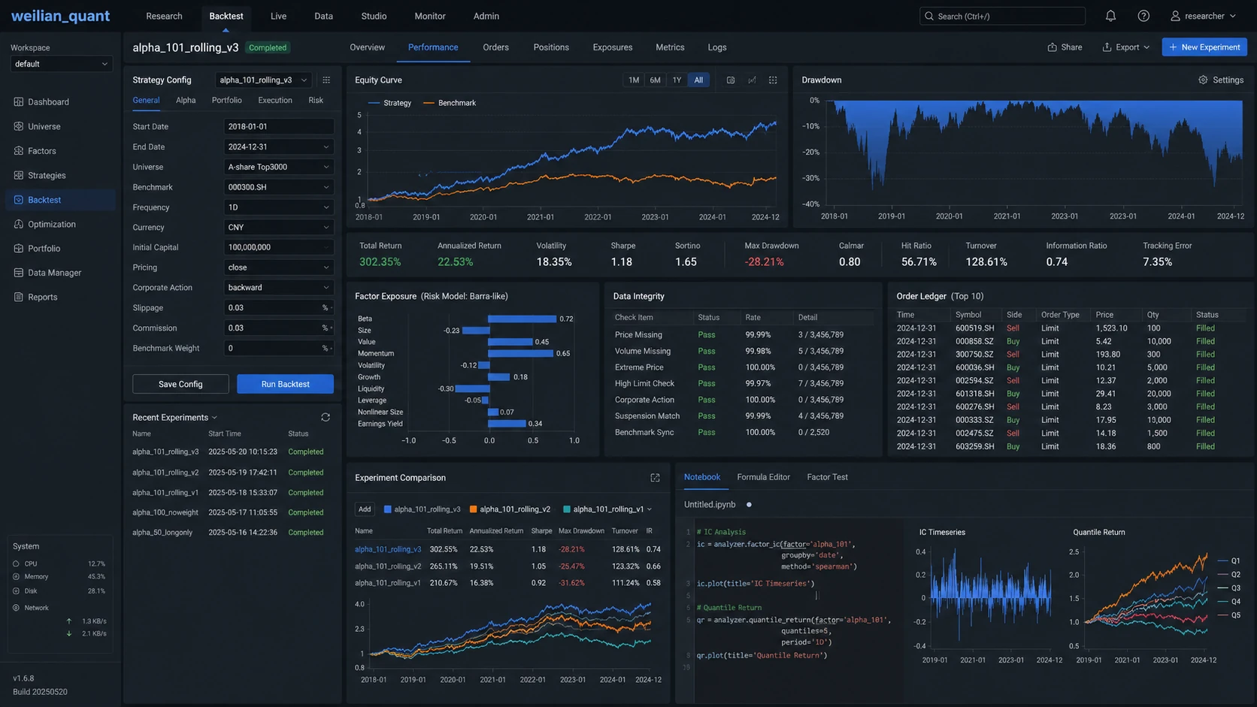1257x707 pixels.
Task: Open the Strategy Config grid menu icon
Action: (x=326, y=80)
